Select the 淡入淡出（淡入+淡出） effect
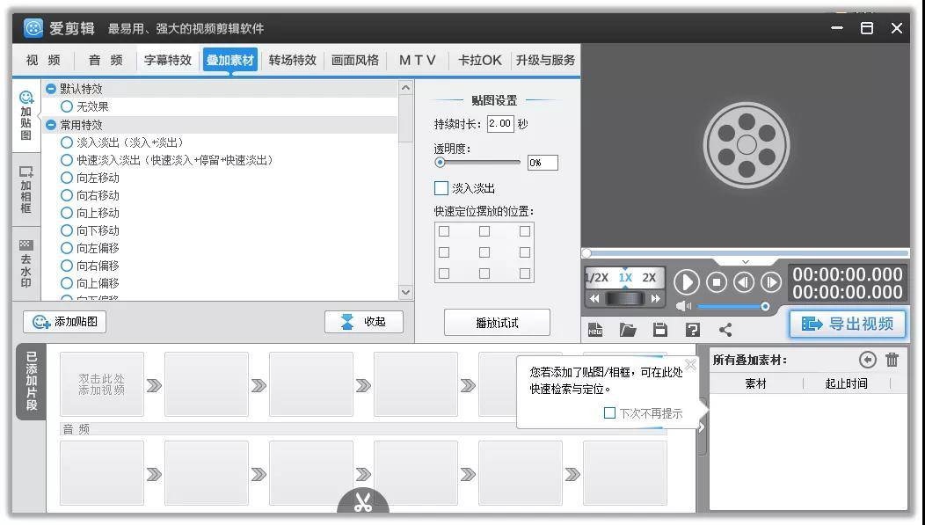This screenshot has height=525, width=925. [67, 142]
